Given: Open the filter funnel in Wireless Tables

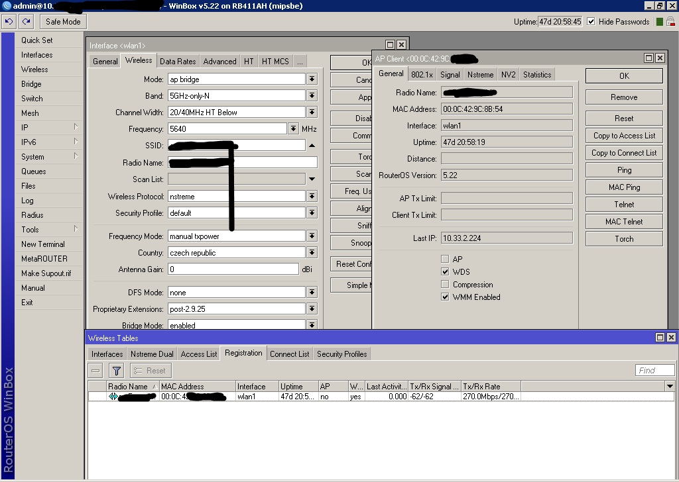Looking at the screenshot, I should click(117, 371).
